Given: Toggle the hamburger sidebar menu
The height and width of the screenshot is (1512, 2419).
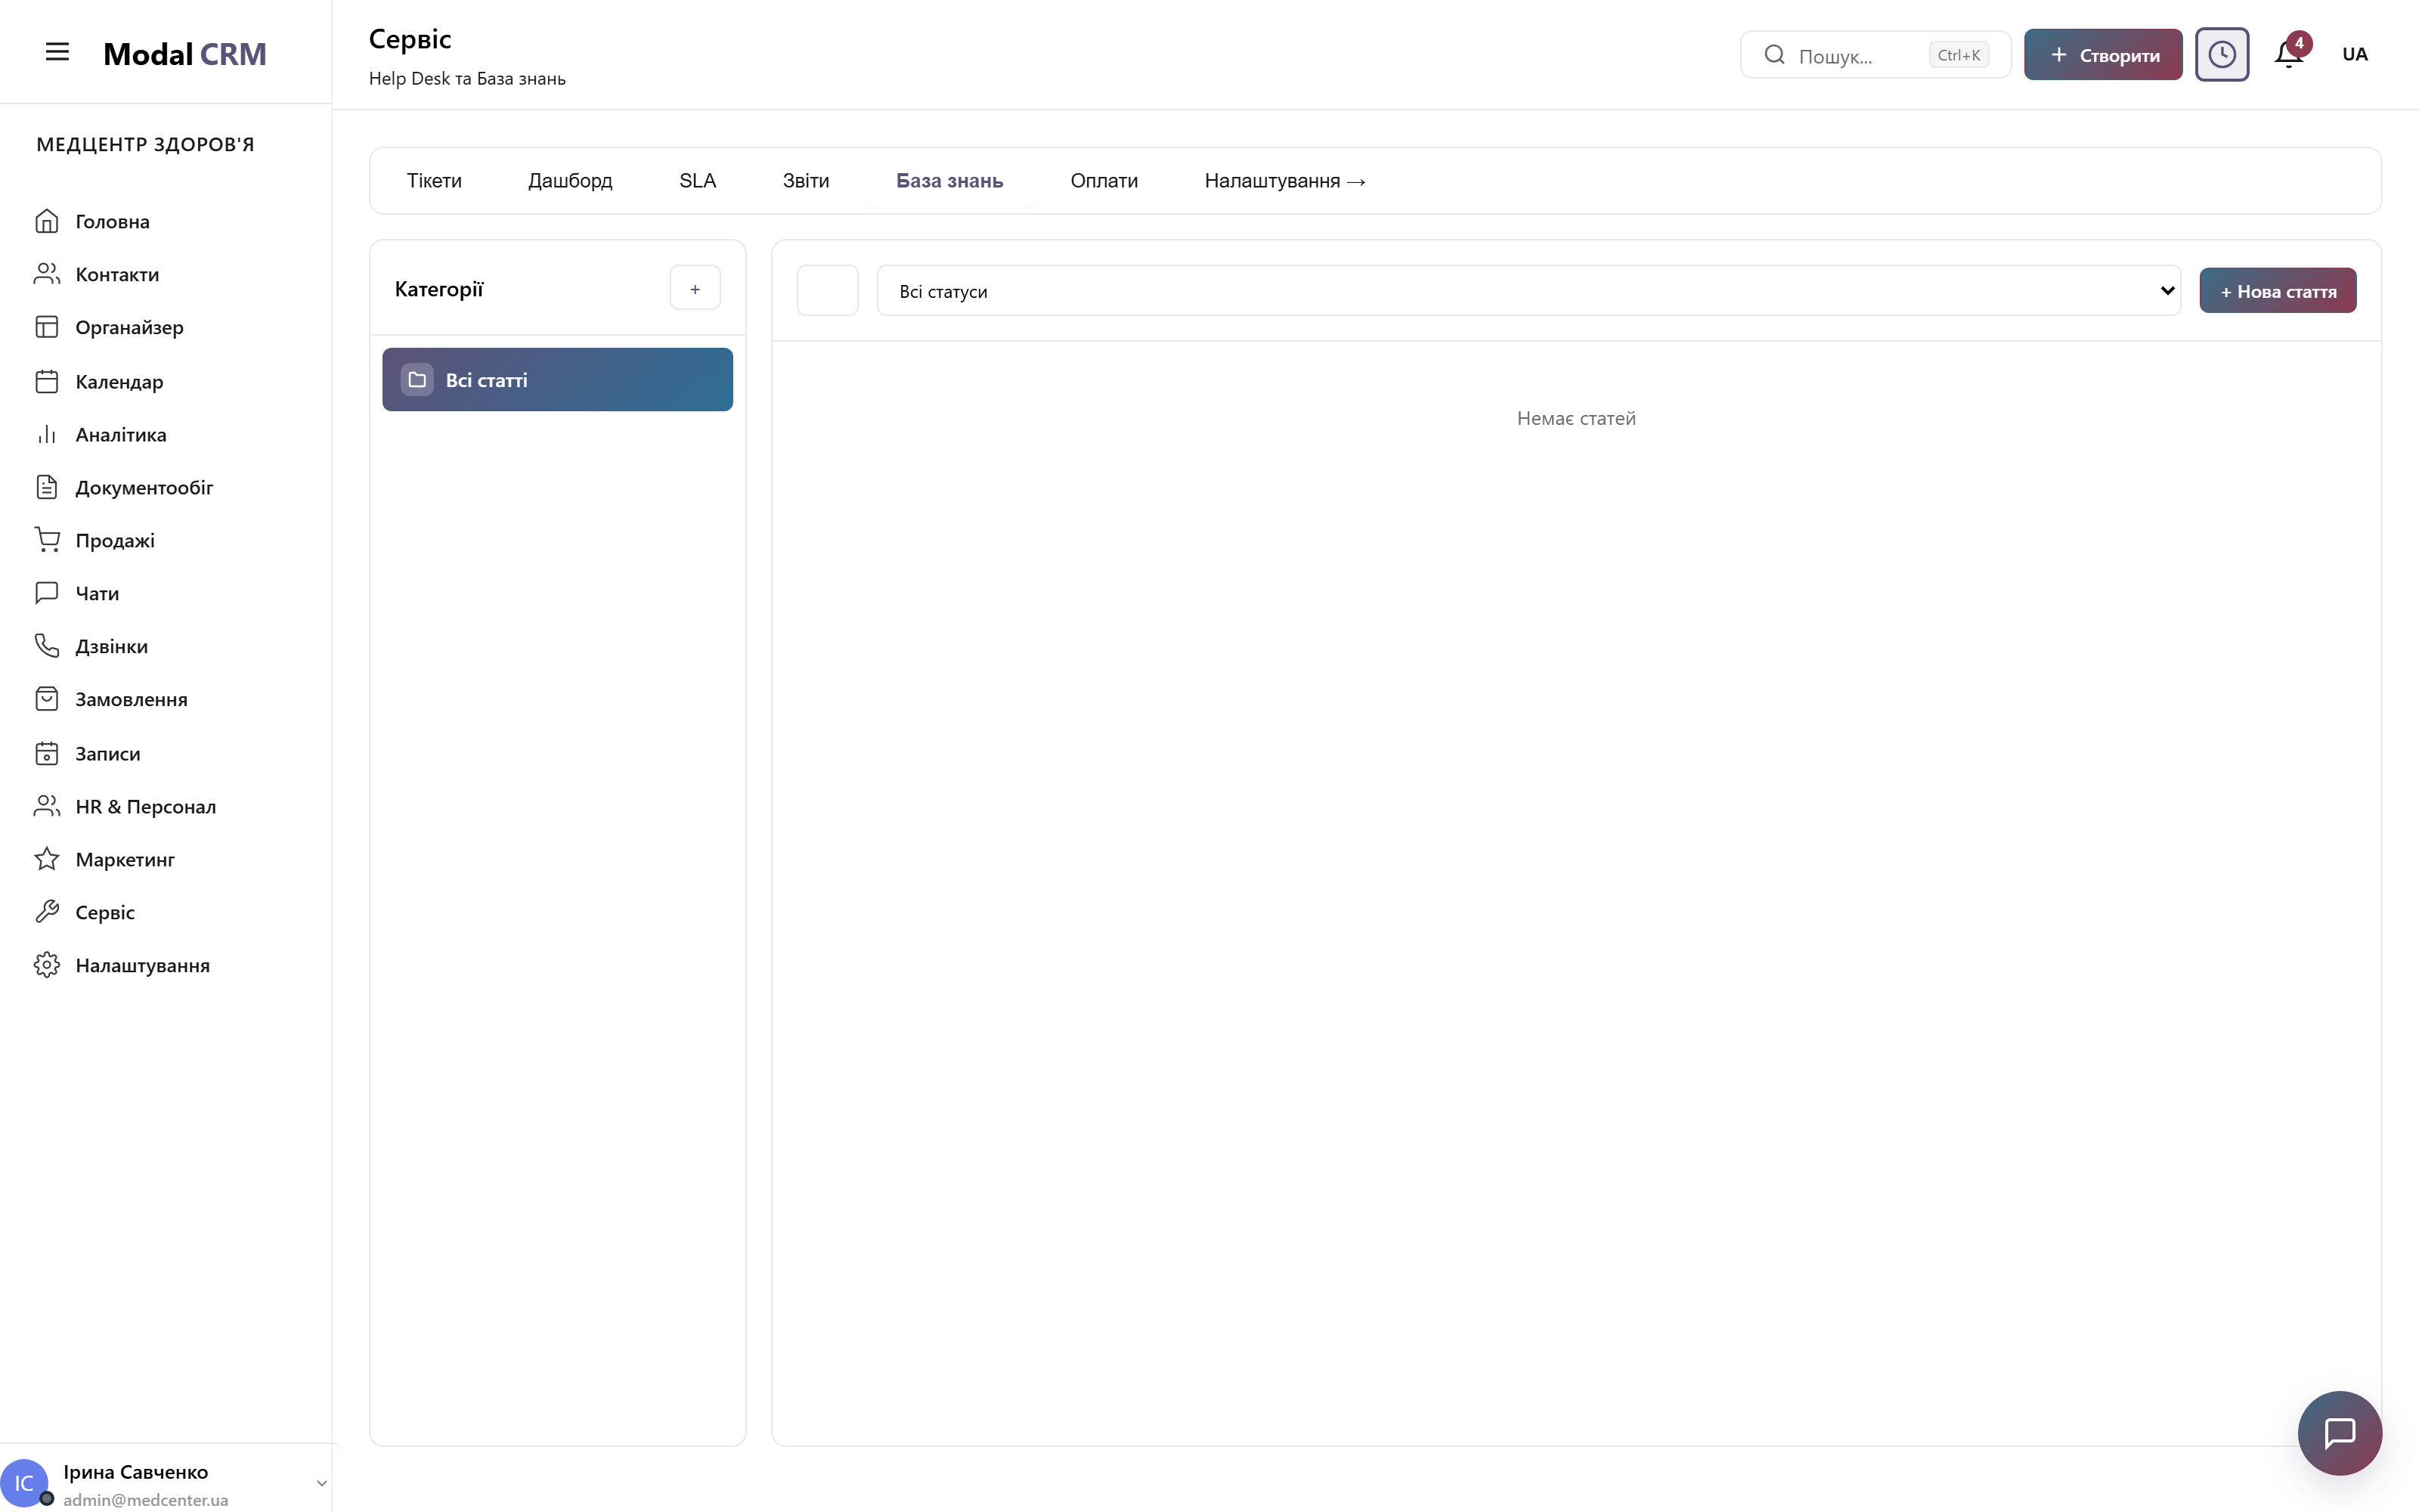Looking at the screenshot, I should (57, 52).
